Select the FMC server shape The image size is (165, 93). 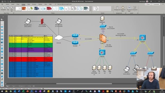[x=104, y=68]
